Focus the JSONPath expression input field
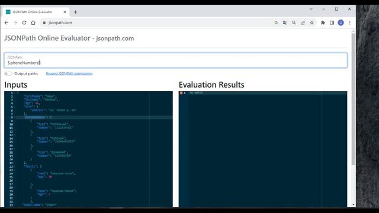379x213 pixels. point(176,60)
